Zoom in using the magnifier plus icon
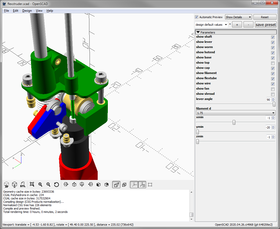The width and height of the screenshot is (280, 229). coord(40,185)
